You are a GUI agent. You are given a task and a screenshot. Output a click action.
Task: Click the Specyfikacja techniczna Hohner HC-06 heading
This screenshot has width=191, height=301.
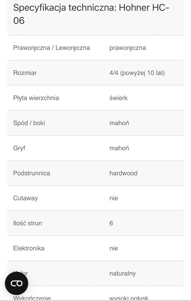(x=91, y=14)
